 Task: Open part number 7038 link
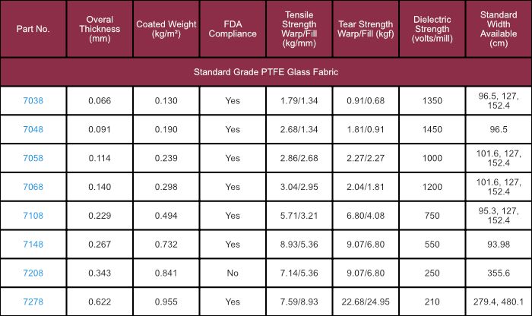coord(33,101)
